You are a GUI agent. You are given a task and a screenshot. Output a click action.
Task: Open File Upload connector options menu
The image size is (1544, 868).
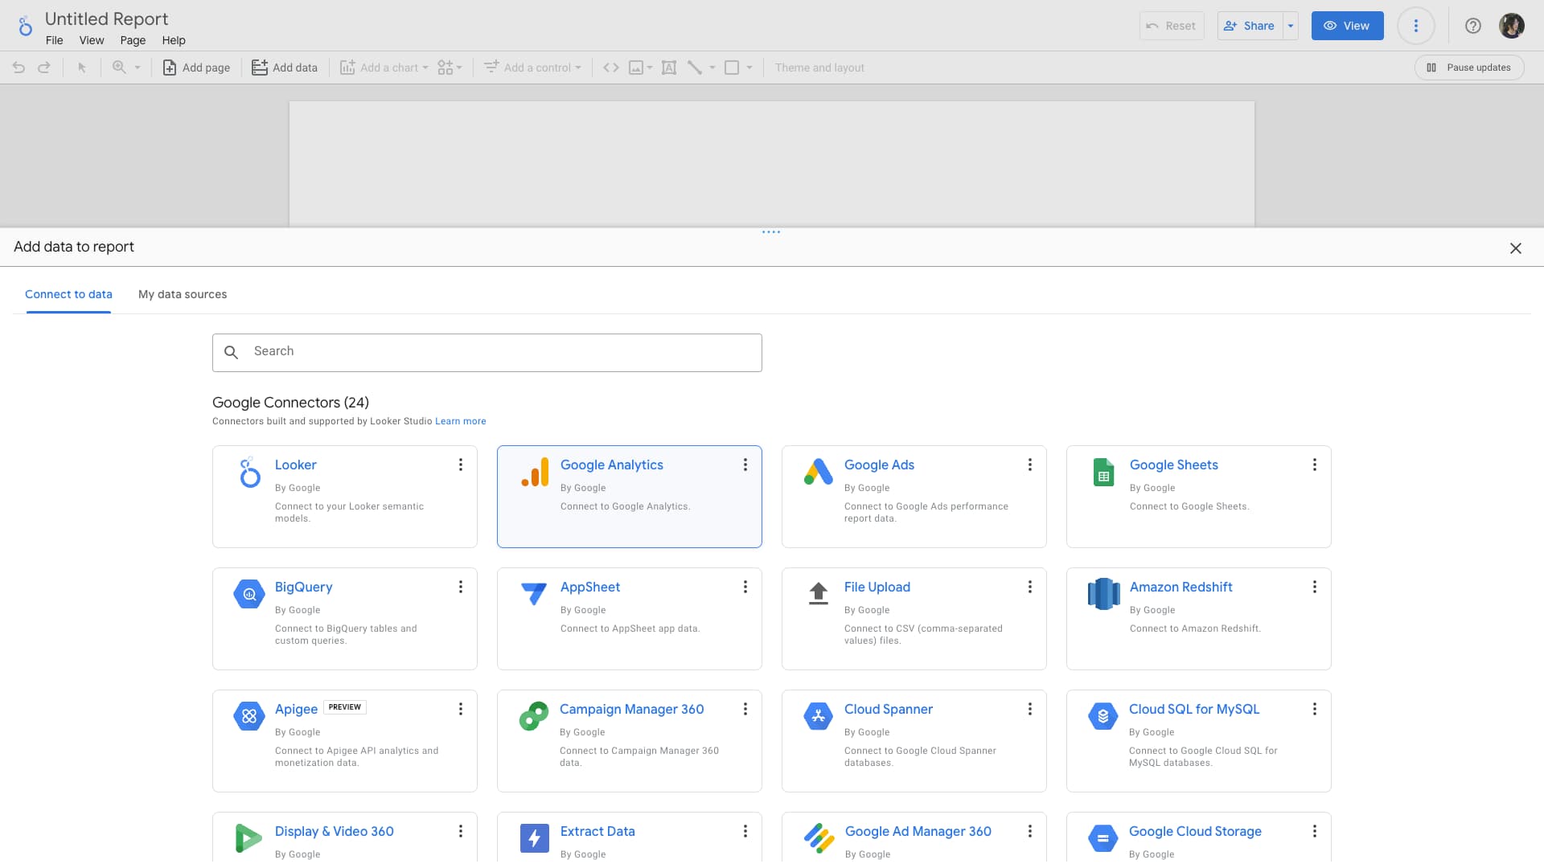click(x=1030, y=587)
